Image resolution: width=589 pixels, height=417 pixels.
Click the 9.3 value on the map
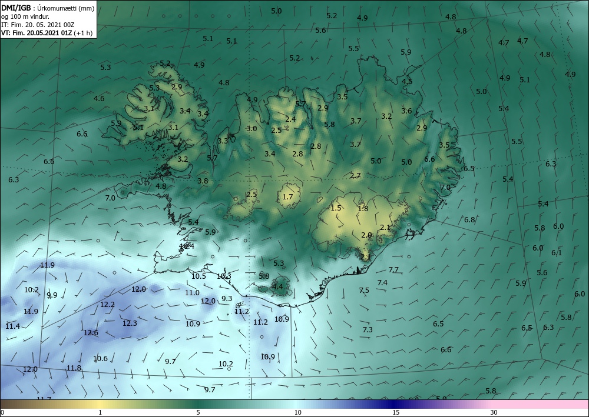tap(227, 299)
